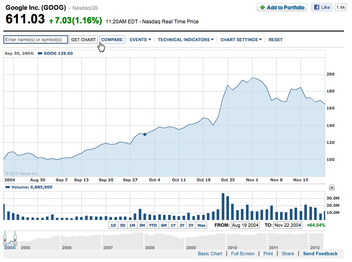Reset the chart with the Reset link
This screenshot has width=352, height=262.
pyautogui.click(x=275, y=39)
